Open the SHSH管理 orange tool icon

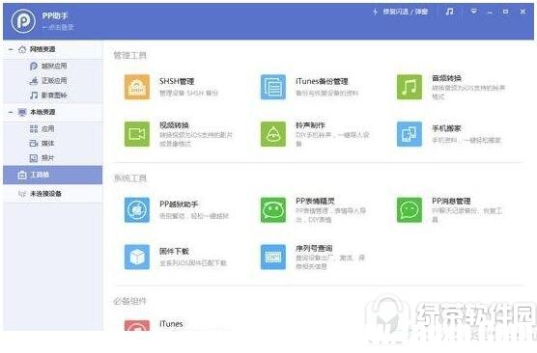(137, 87)
